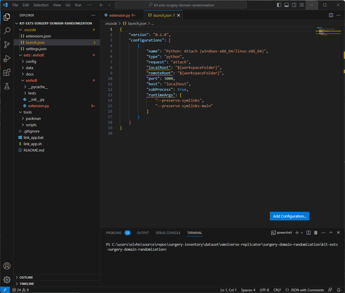Expand the OUTLINE section
345x293 pixels.
pos(26,277)
